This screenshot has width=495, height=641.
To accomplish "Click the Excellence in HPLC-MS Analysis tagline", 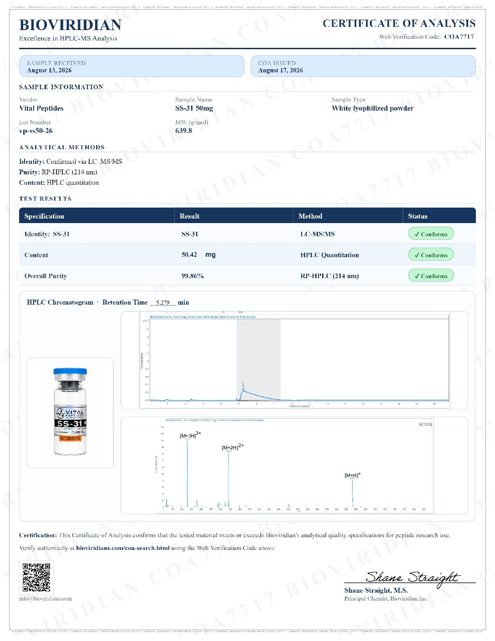I will tap(68, 38).
